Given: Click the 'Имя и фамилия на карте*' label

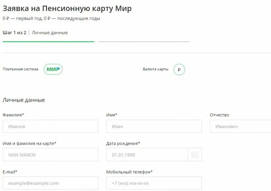Looking at the screenshot, I should click(x=30, y=143).
